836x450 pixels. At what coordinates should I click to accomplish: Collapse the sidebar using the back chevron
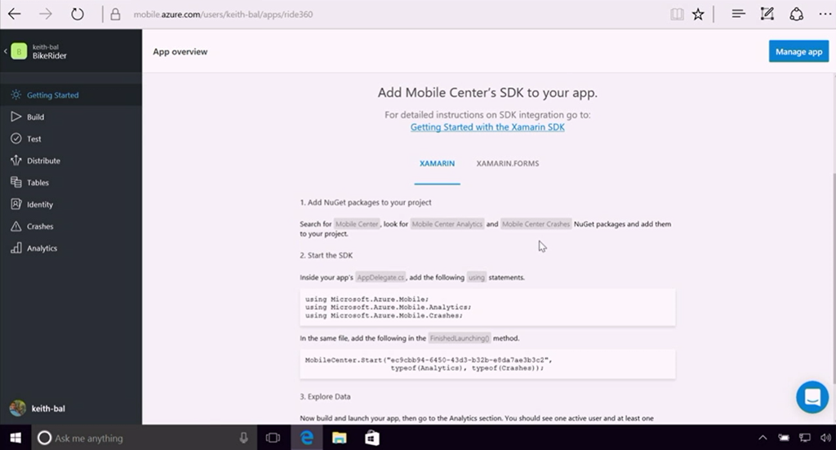coord(6,51)
